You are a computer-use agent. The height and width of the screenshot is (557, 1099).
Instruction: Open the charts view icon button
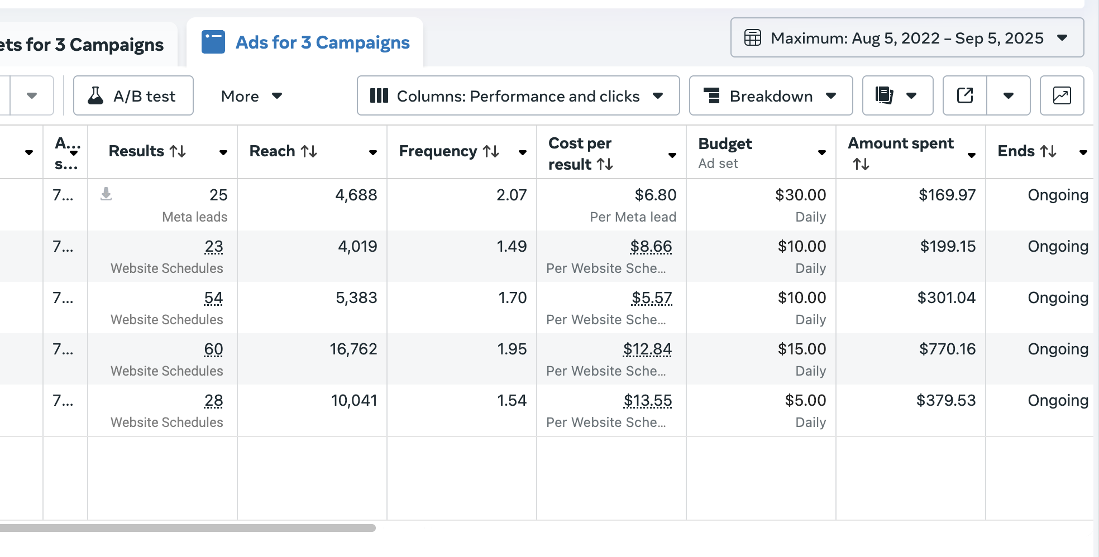1061,95
